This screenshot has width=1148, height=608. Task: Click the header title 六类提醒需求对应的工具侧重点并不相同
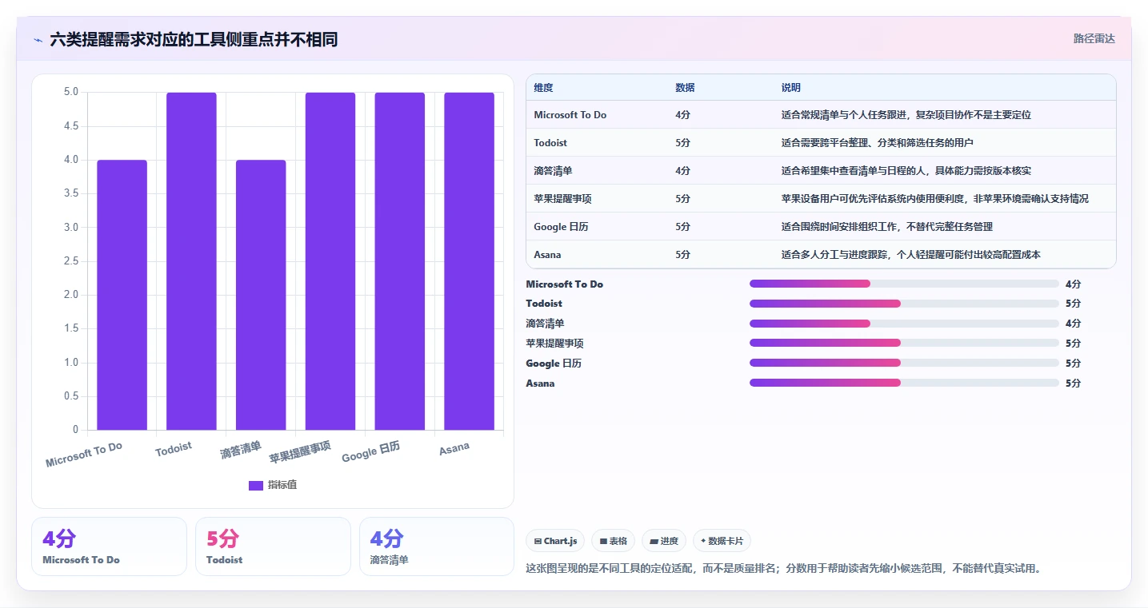194,39
